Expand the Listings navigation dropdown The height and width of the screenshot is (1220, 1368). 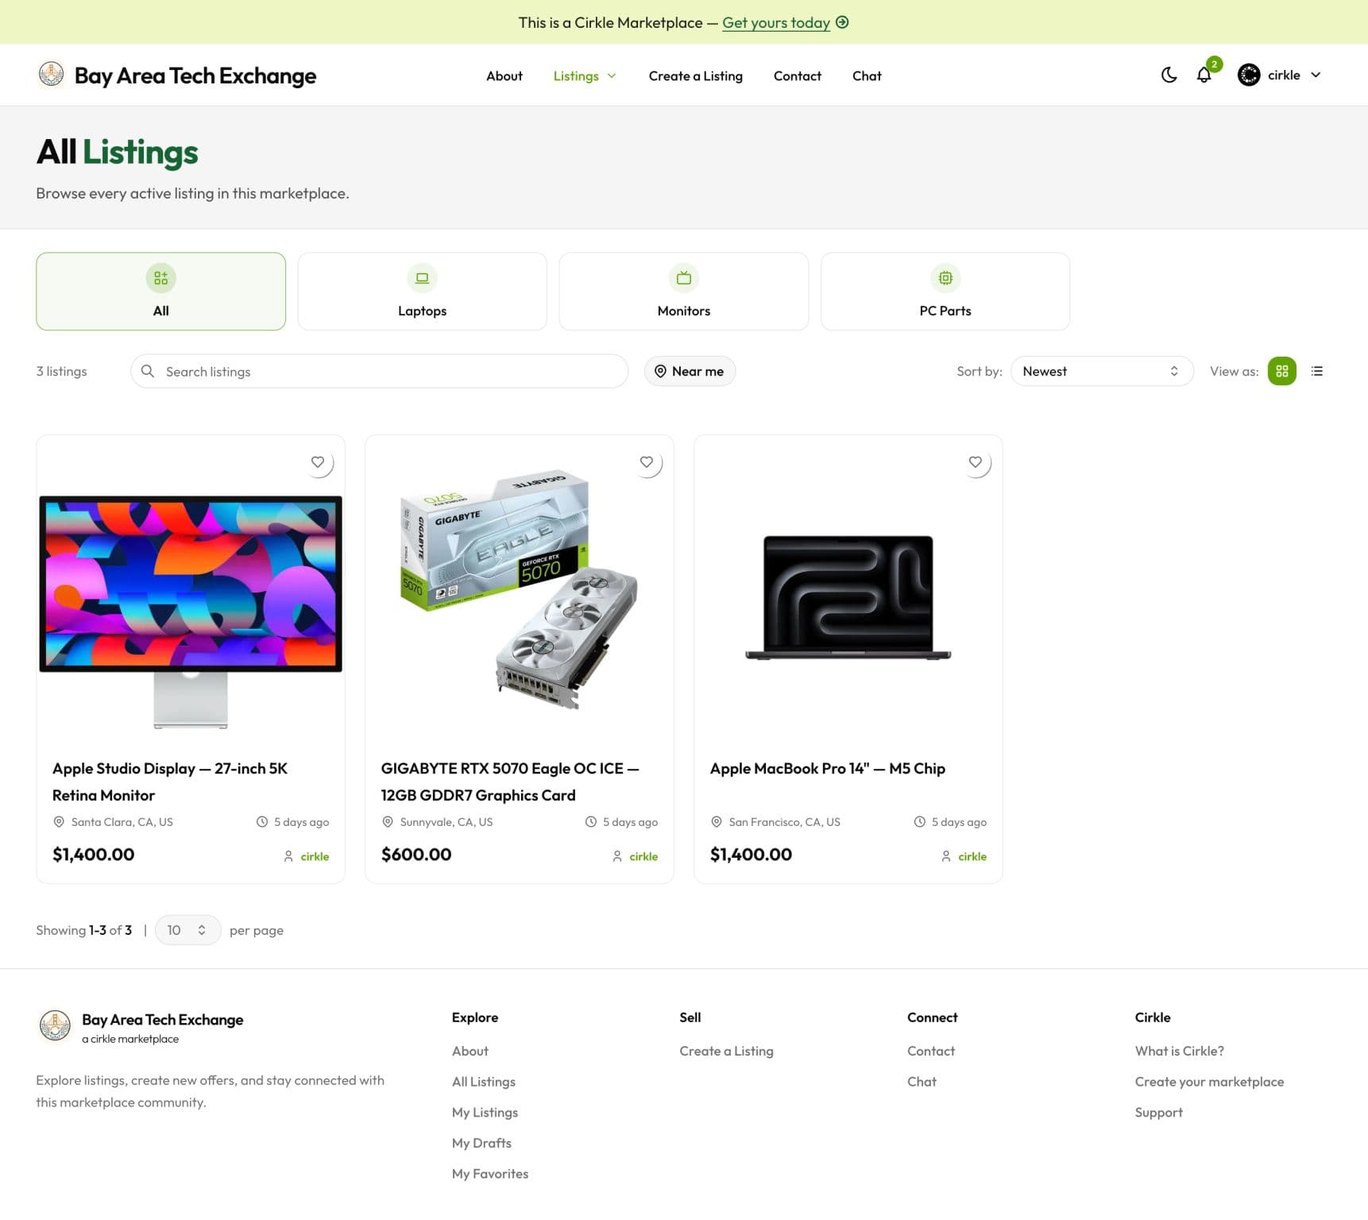(585, 75)
